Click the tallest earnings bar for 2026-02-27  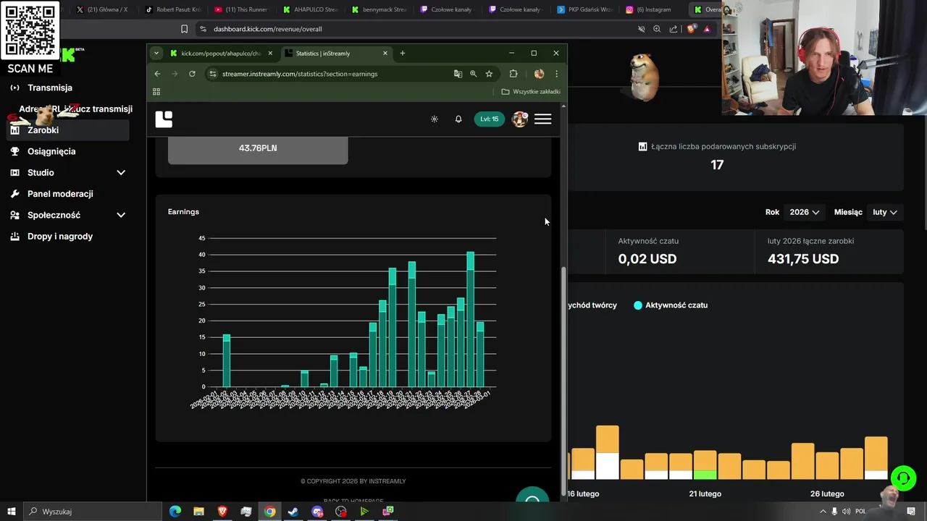(x=471, y=319)
